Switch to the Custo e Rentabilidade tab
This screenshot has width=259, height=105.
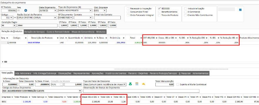58,32
